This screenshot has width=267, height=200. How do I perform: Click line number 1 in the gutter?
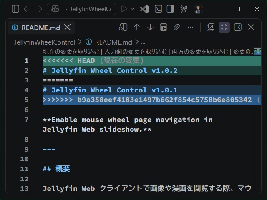coord(26,61)
